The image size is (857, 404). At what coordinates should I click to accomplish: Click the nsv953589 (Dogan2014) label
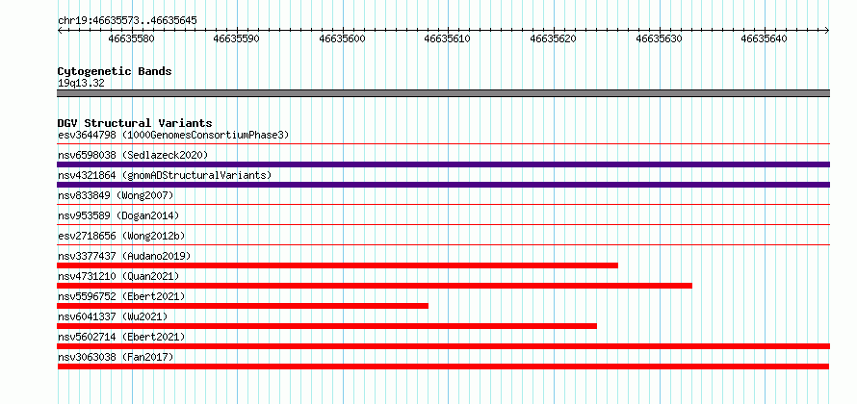pyautogui.click(x=118, y=215)
